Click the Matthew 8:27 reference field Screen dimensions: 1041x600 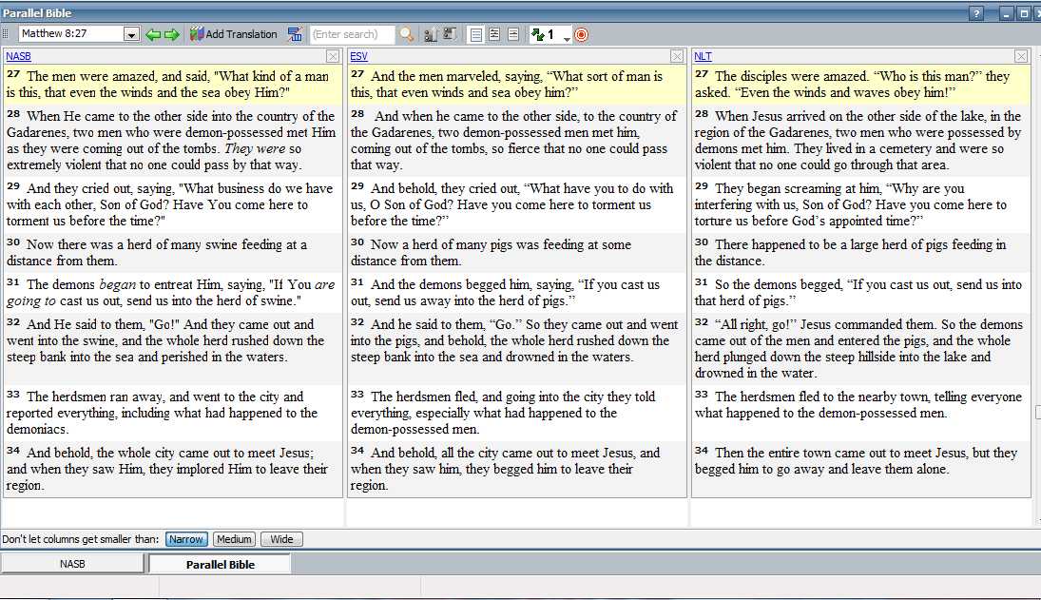[x=71, y=34]
